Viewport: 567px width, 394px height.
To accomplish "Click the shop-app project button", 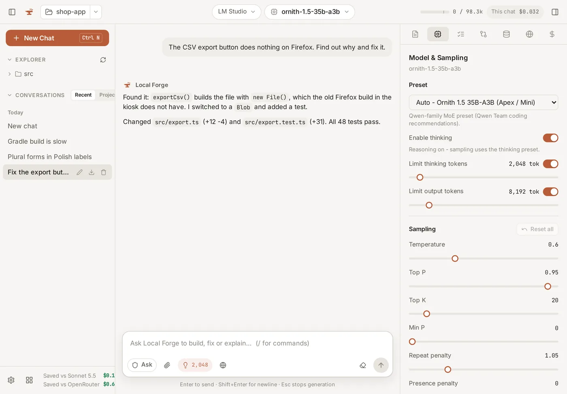I will click(x=65, y=12).
